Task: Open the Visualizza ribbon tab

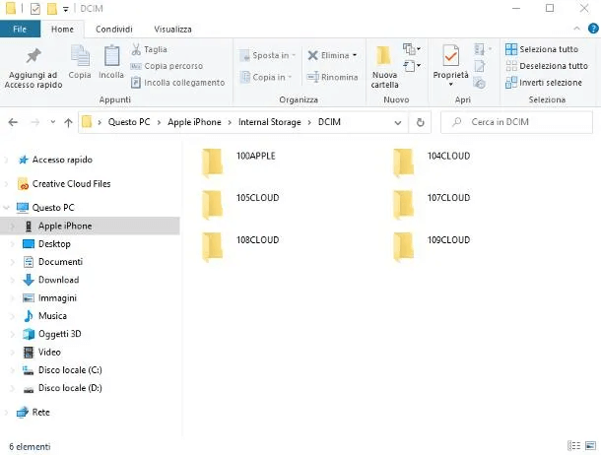Action: 172,30
